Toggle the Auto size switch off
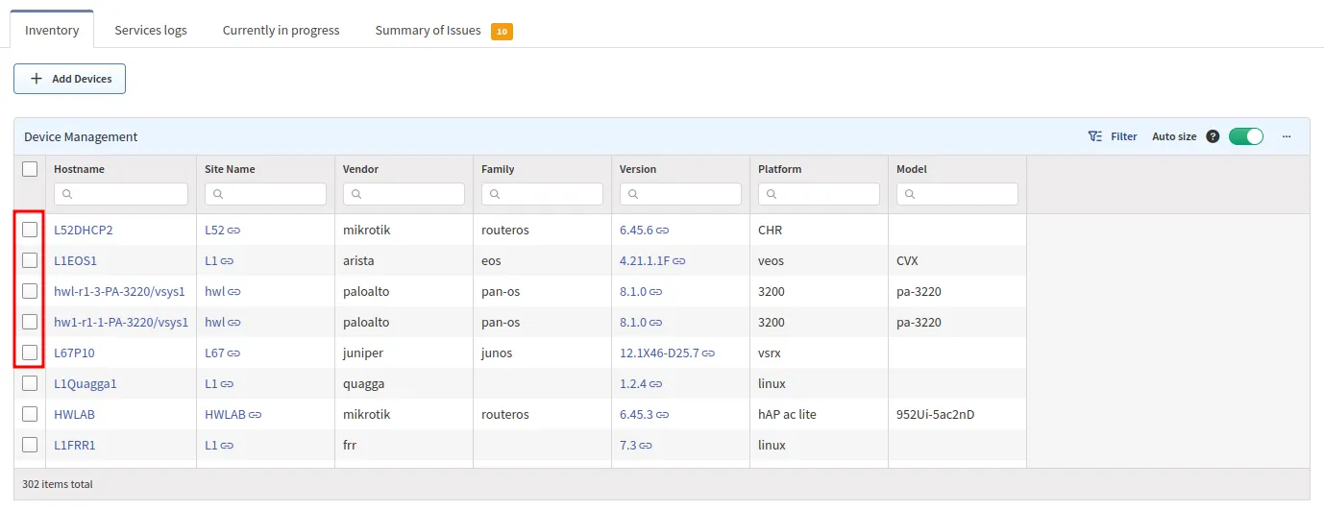1324x511 pixels. [x=1245, y=136]
